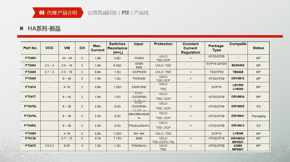The width and height of the screenshot is (290, 162).
Task: Click the VCC value '2.7 ~ 5'
Action: pyautogui.click(x=49, y=72)
